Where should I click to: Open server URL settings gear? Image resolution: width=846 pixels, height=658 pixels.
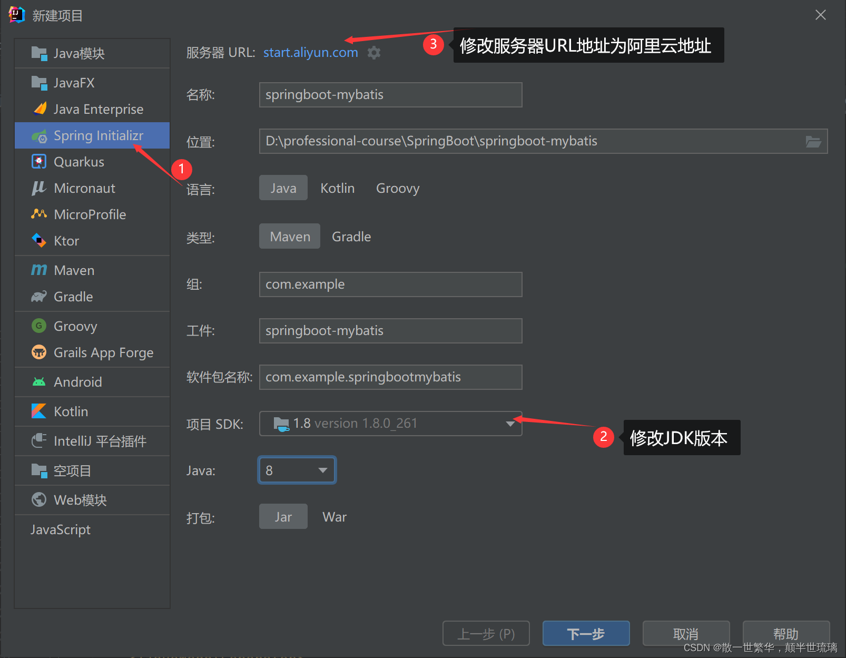(x=374, y=53)
